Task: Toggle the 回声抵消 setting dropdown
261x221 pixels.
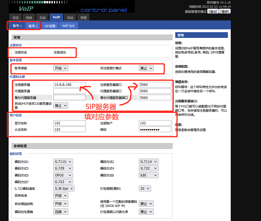Action: pyautogui.click(x=61, y=196)
